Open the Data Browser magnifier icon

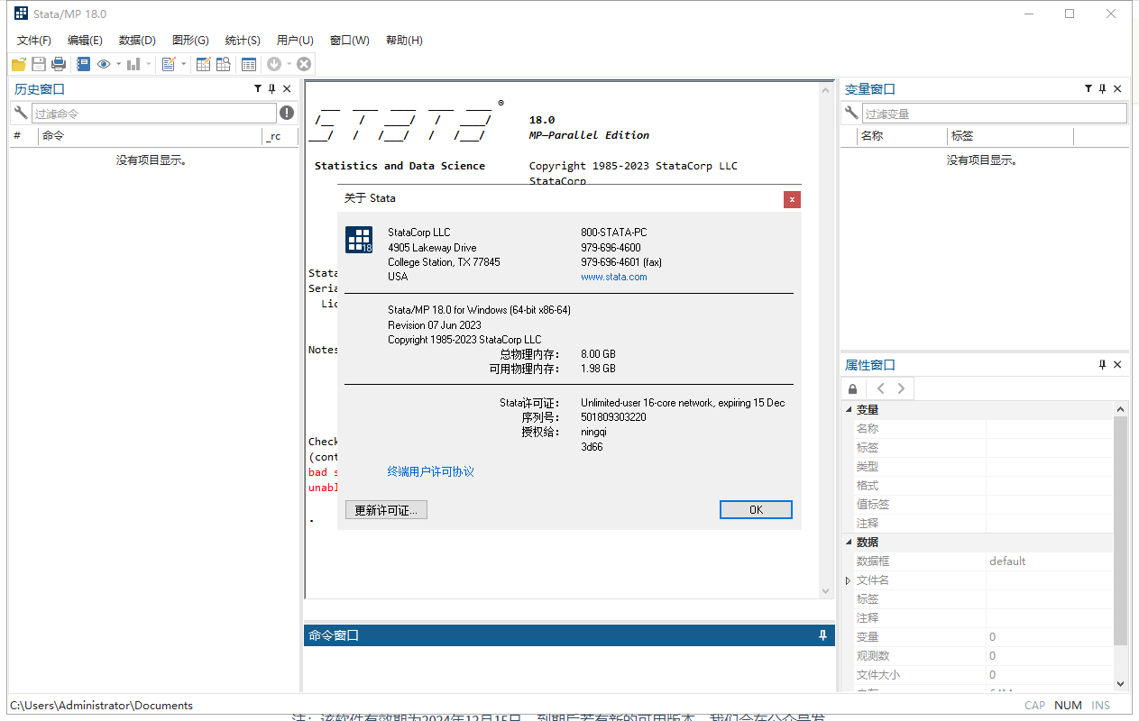225,63
